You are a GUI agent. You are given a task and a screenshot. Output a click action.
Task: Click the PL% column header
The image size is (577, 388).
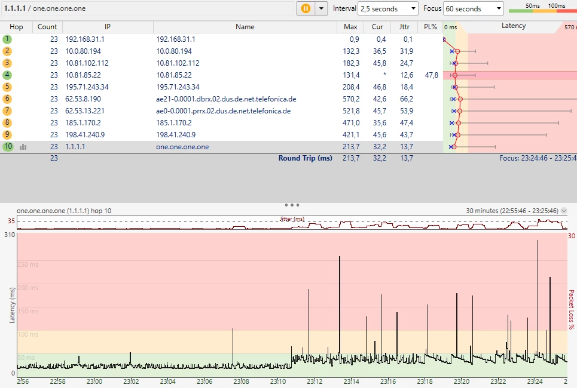point(430,27)
